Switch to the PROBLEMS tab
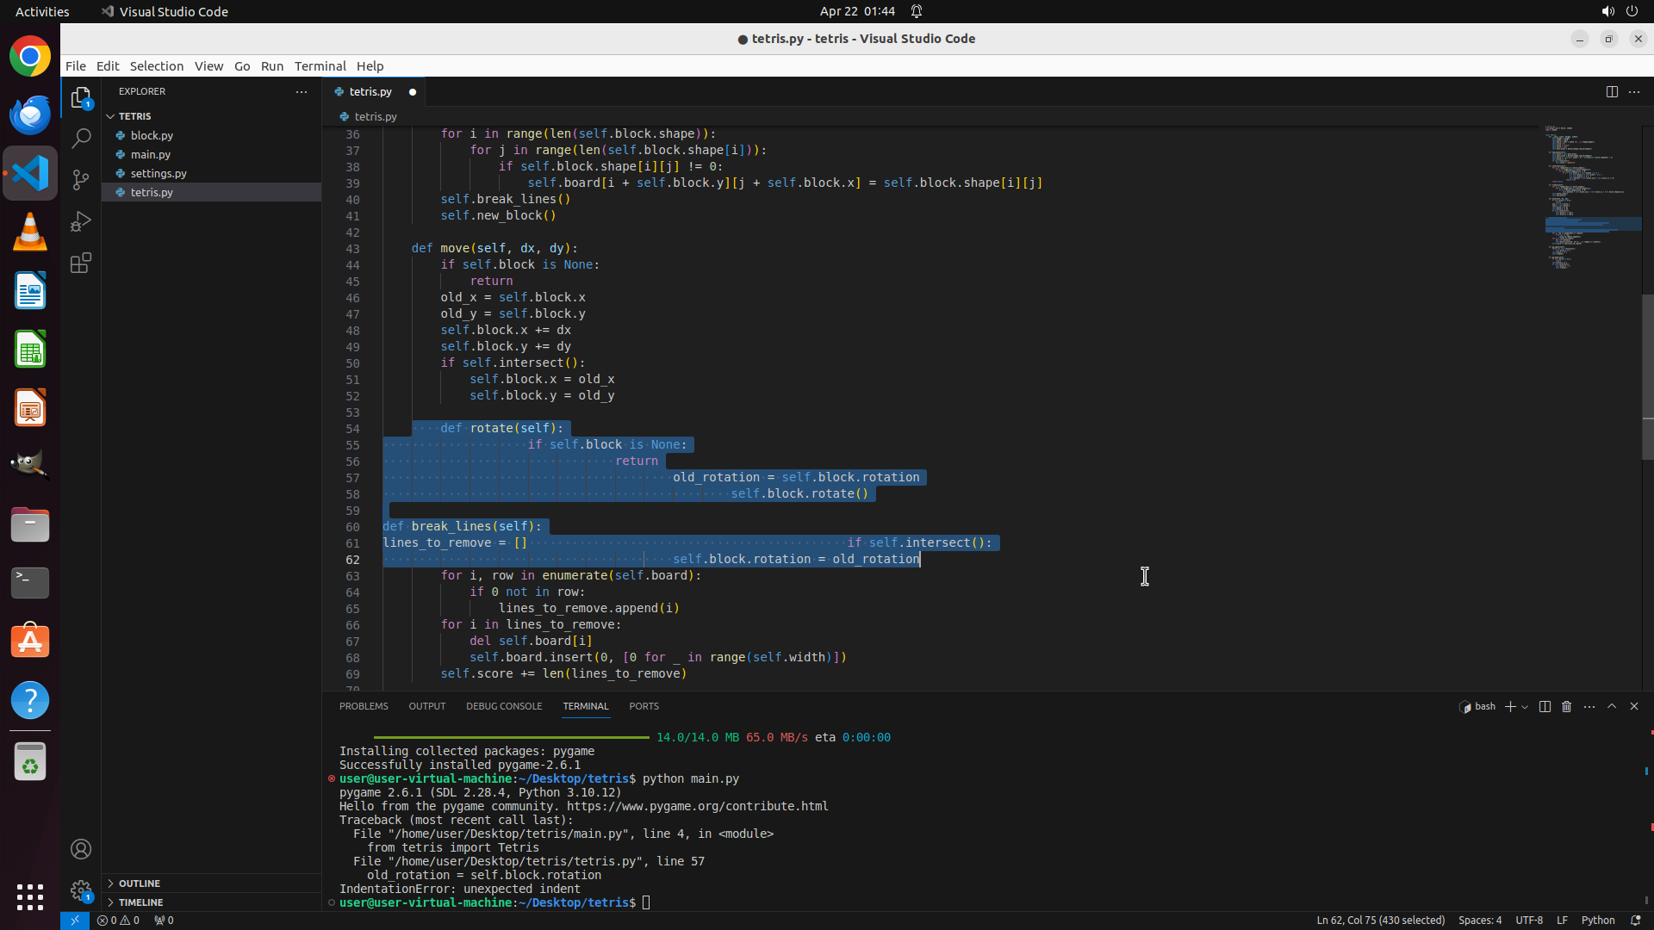 (x=364, y=706)
